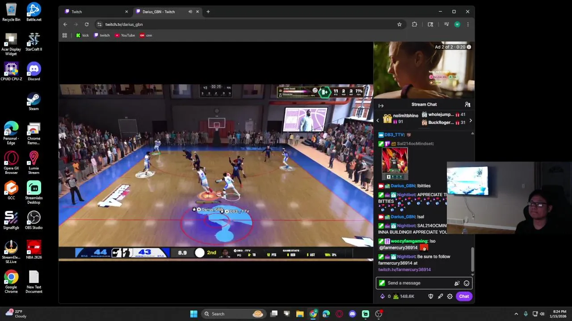Launch NBA 2K26 from the desktop
572x321 pixels.
pyautogui.click(x=34, y=250)
